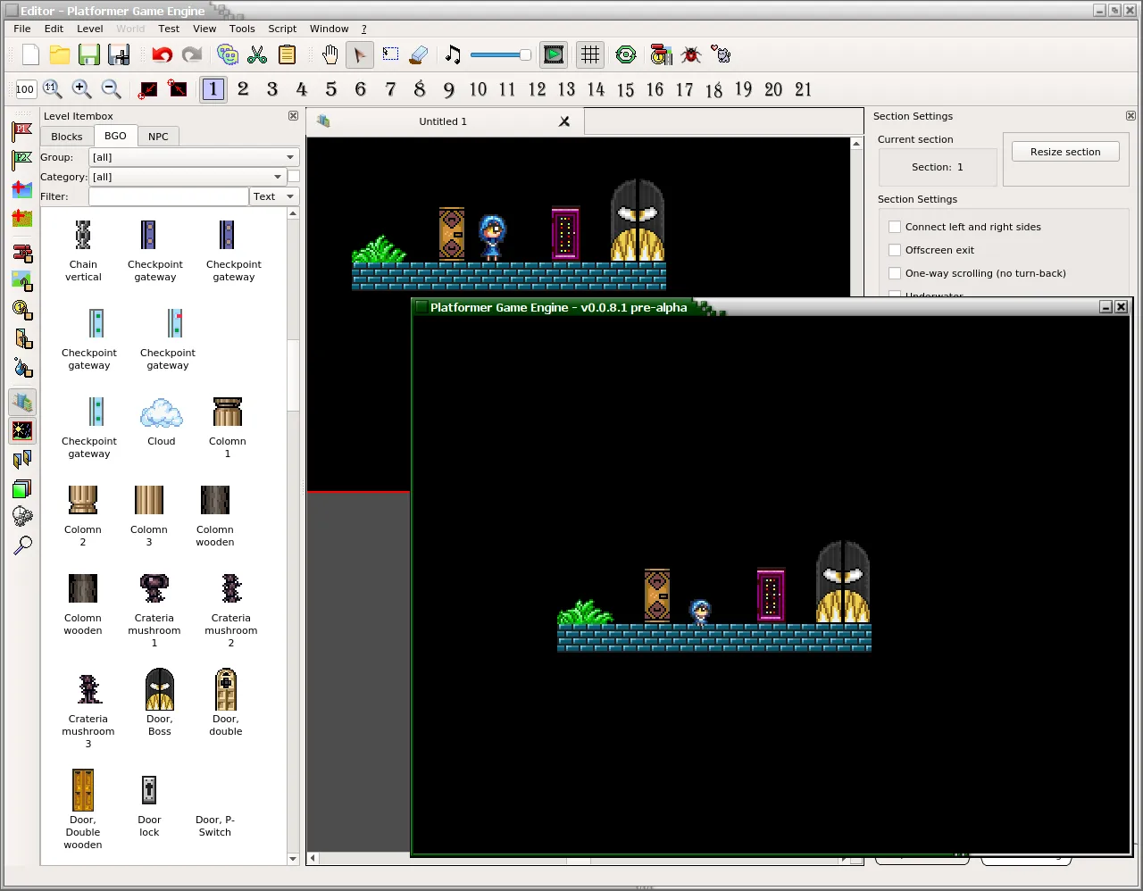Click the Player 1 flag icon in the sidebar

pyautogui.click(x=21, y=130)
